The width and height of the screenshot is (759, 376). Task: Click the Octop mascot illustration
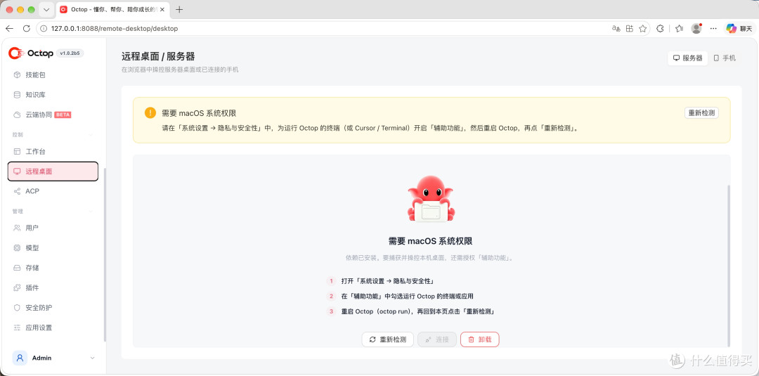431,198
